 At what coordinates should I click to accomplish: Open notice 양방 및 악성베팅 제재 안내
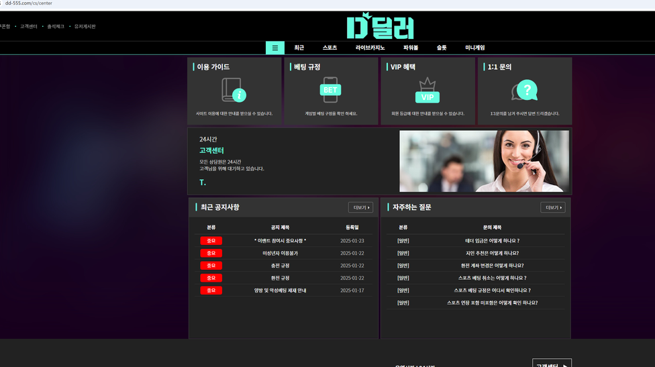pyautogui.click(x=280, y=291)
